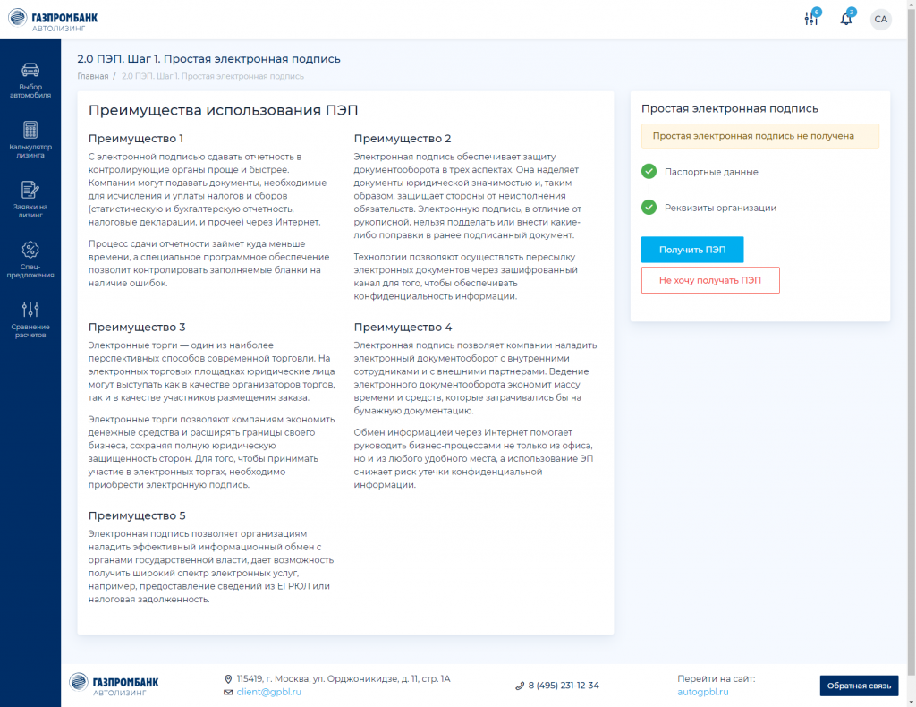Open the Сравнение расчетов sliders icon in sidebar
The width and height of the screenshot is (916, 707).
pyautogui.click(x=30, y=310)
